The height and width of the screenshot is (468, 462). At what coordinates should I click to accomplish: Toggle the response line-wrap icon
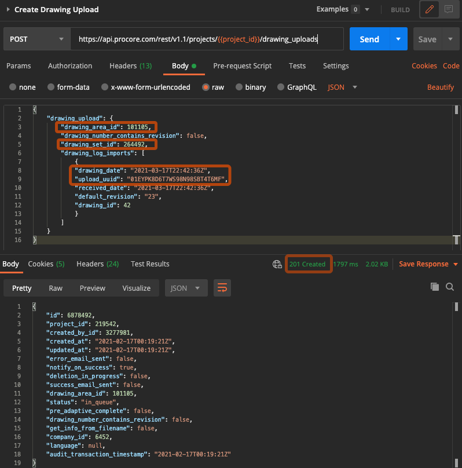coord(222,288)
